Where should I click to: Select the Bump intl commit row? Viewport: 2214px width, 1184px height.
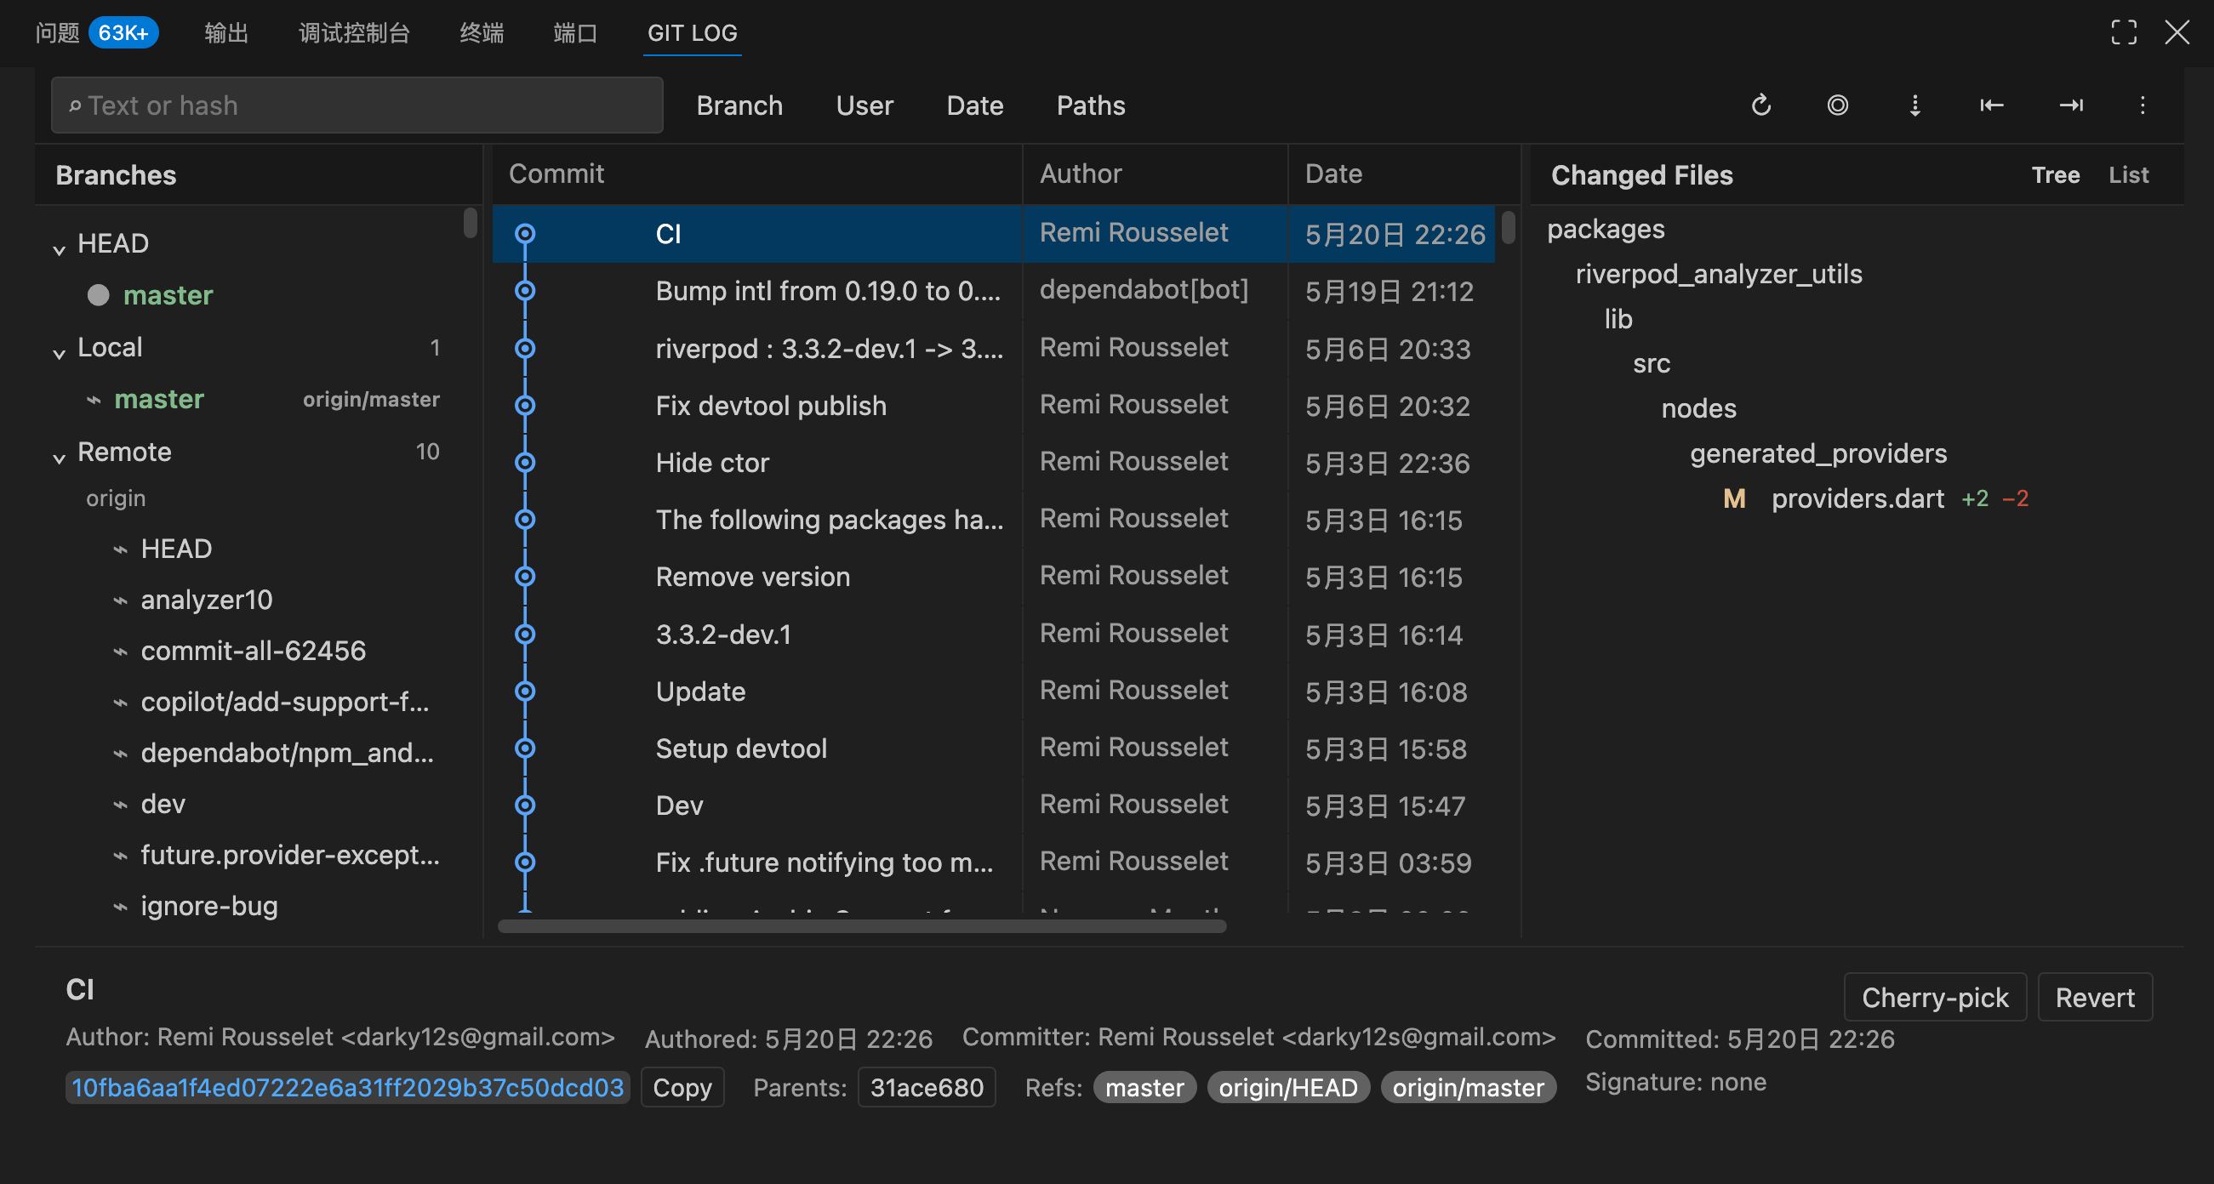[x=993, y=291]
